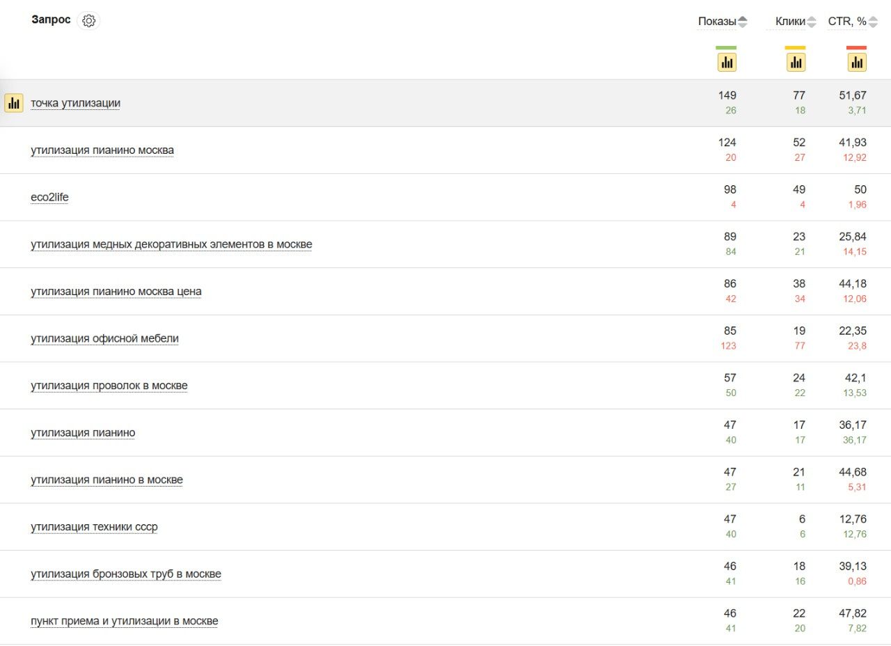
Task: Click the Запрос column header
Action: 51,19
